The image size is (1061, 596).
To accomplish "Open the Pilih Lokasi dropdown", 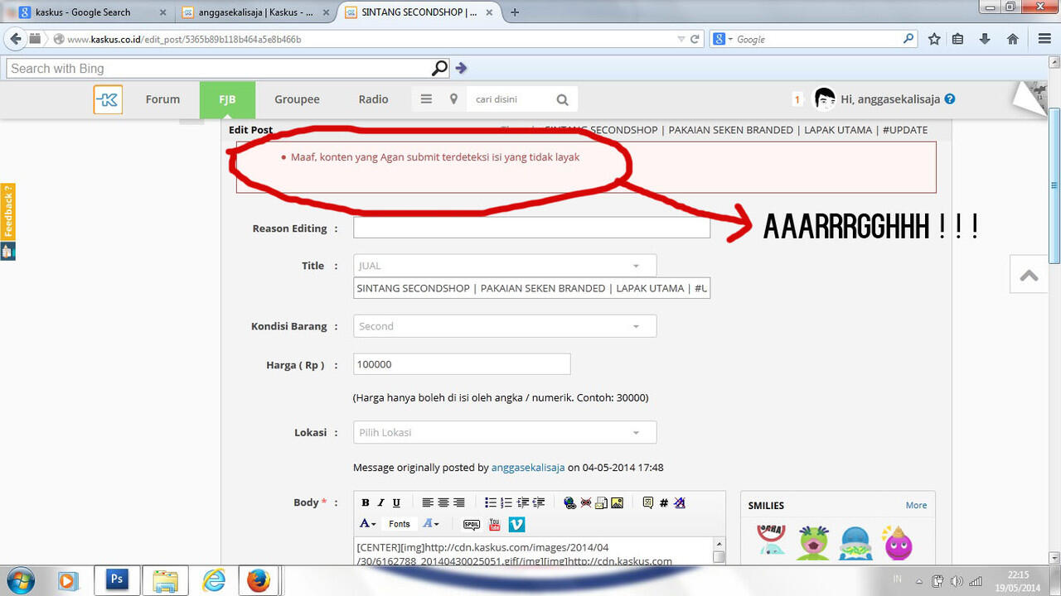I will (x=505, y=432).
